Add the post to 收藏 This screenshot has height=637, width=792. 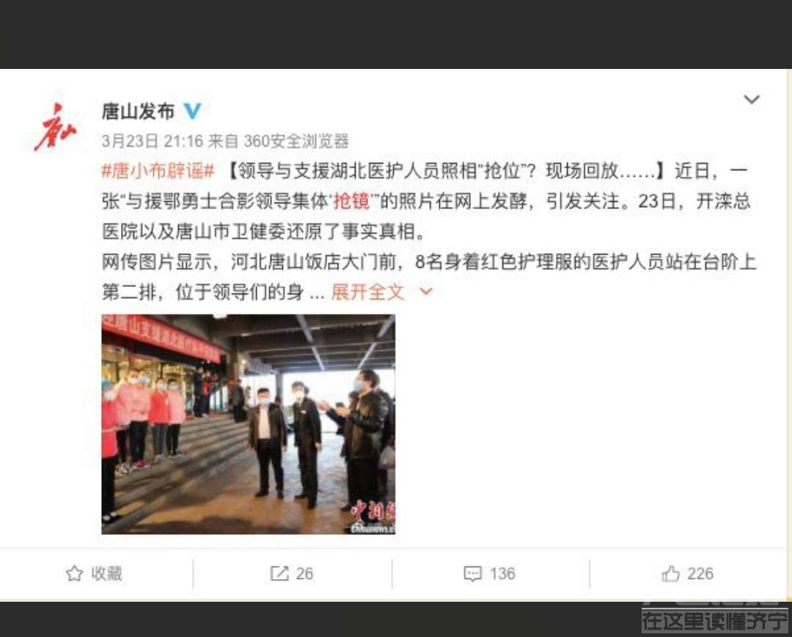click(106, 573)
